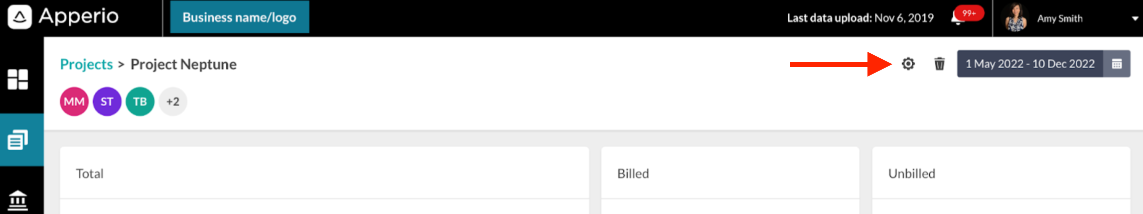
Task: Click the Business name/logo button
Action: tap(240, 17)
